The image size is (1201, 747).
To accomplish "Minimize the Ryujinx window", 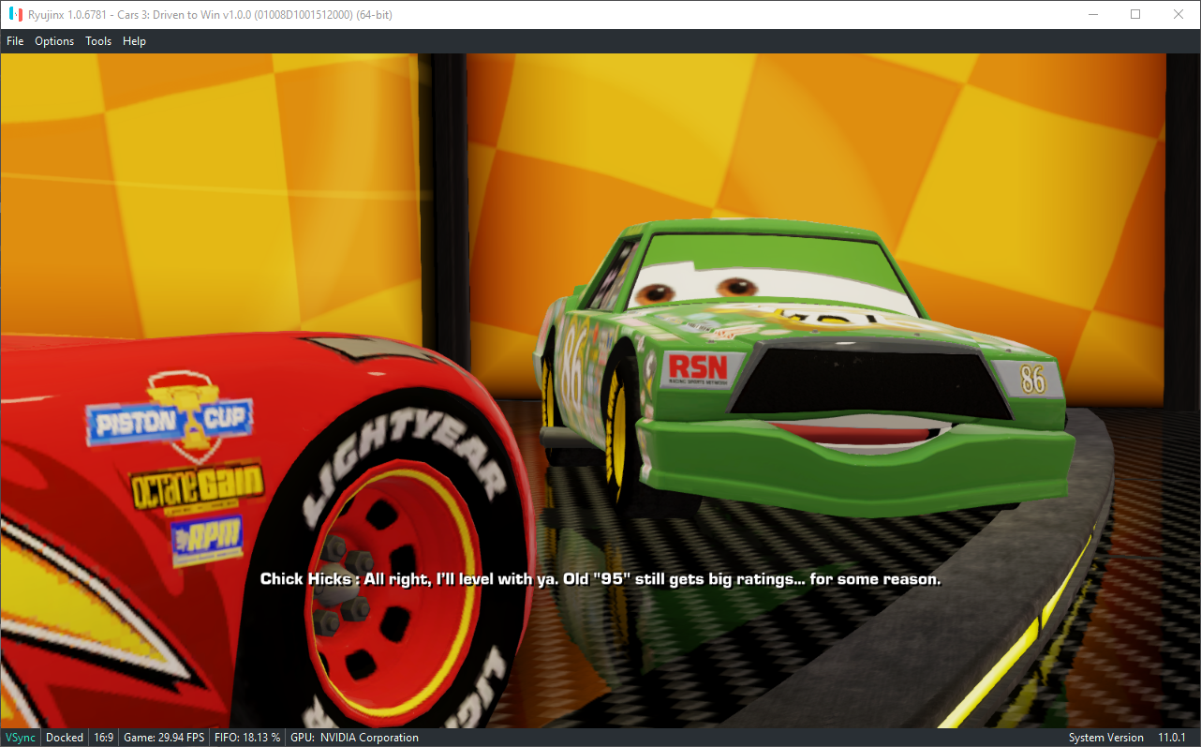I will coord(1092,14).
